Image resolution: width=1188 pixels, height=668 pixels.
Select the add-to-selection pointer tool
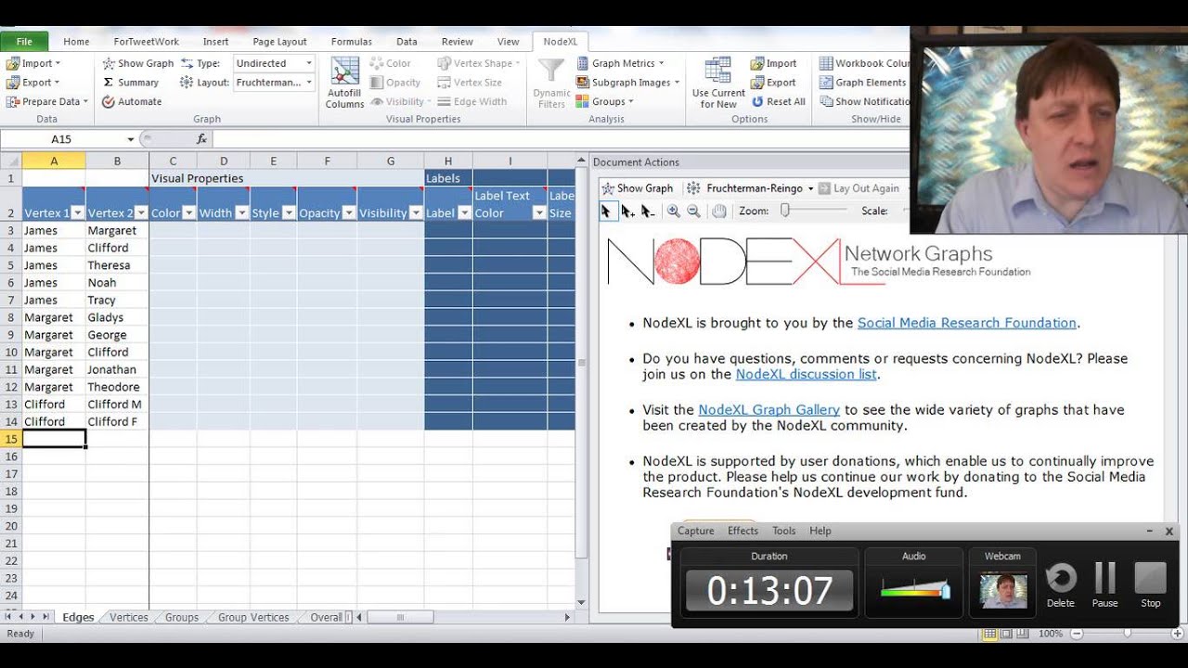pyautogui.click(x=627, y=212)
